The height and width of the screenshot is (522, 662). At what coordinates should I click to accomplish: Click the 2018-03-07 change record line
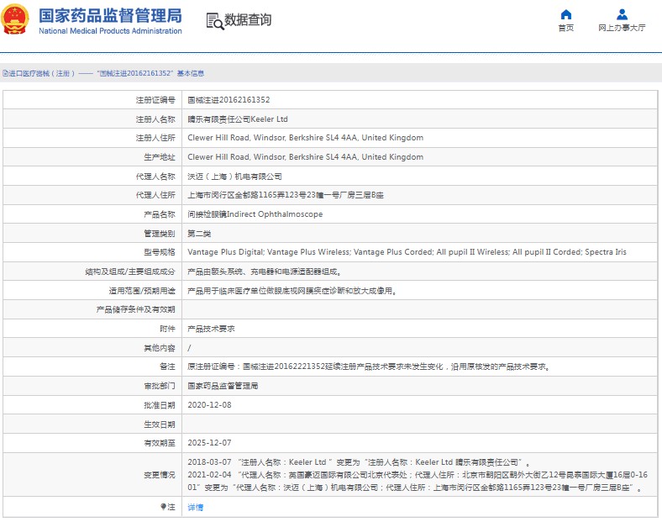point(359,462)
